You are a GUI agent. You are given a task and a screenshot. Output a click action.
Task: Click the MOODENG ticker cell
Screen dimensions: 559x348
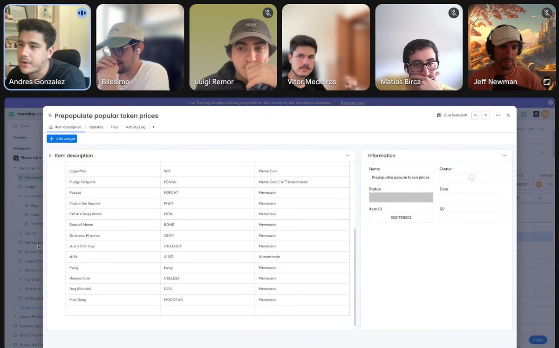pos(207,300)
